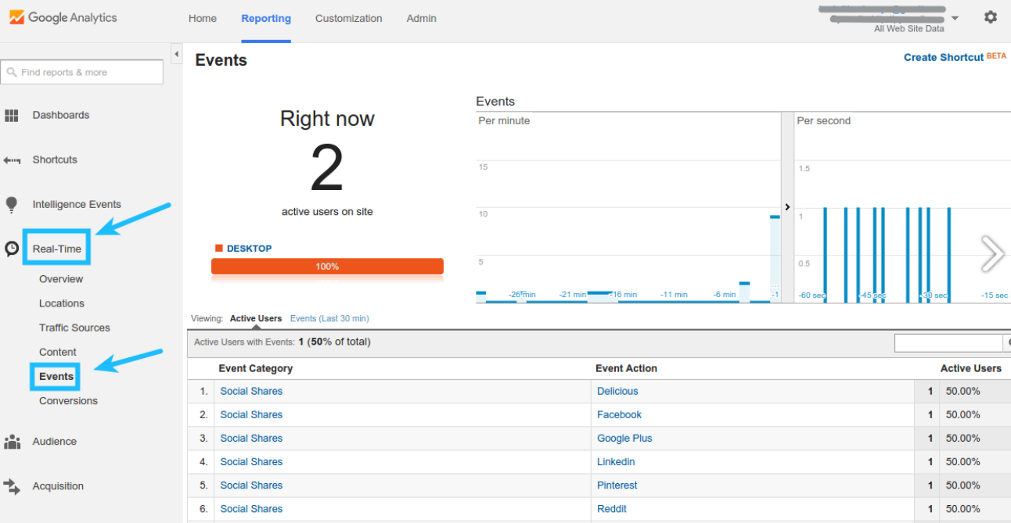
Task: Focus the Find reports & more field
Action: 82,72
